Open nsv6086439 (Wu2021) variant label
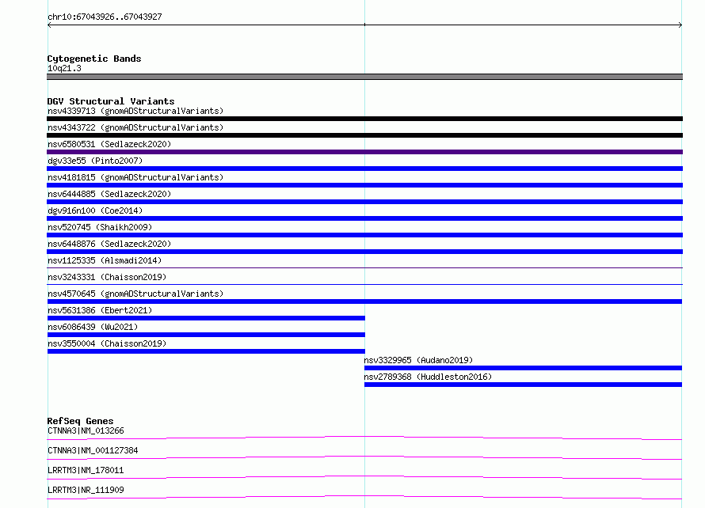 pos(93,327)
